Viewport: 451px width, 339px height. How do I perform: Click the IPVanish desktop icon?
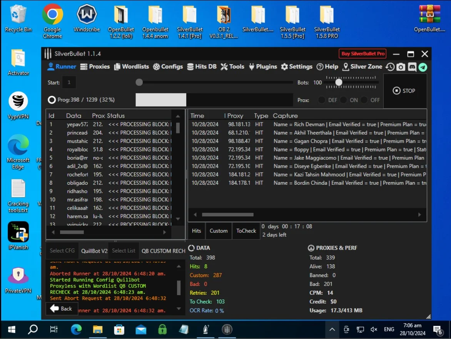[18, 236]
